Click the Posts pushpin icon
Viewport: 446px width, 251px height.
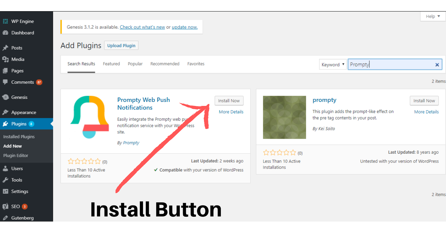[x=5, y=48]
